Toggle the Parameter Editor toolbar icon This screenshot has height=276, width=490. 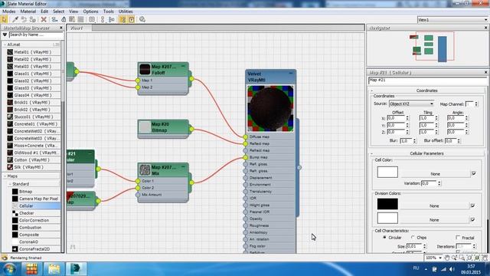(132, 19)
